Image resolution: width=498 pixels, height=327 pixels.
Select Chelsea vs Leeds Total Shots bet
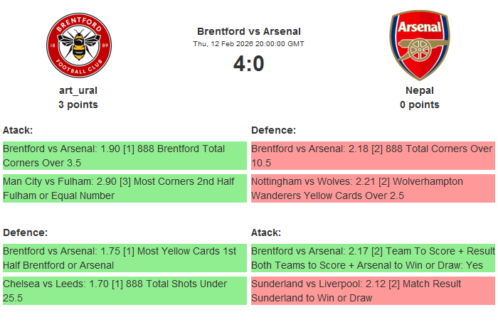pyautogui.click(x=124, y=291)
